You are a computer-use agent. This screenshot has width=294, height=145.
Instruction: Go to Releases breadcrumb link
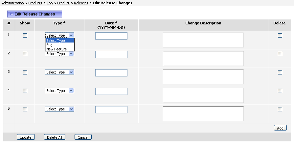point(81,3)
